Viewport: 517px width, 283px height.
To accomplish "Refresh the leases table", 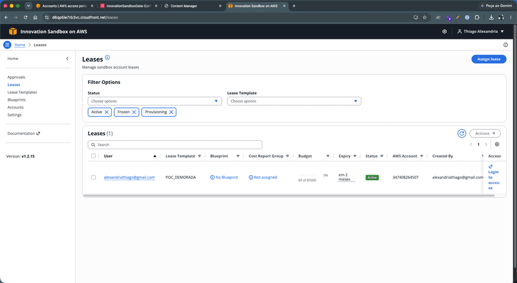I will [x=461, y=134].
